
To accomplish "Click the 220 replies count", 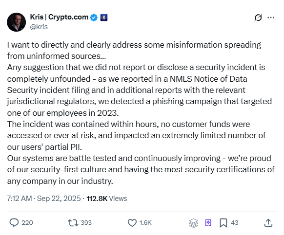I will pyautogui.click(x=27, y=223).
